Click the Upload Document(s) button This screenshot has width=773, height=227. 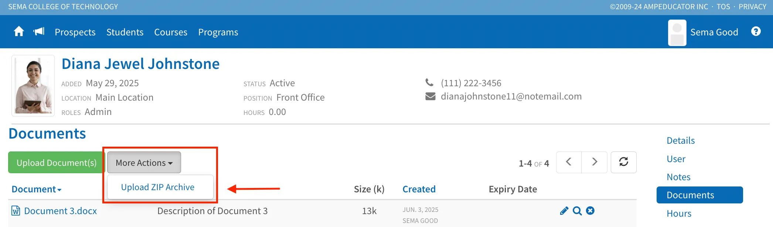pos(57,163)
